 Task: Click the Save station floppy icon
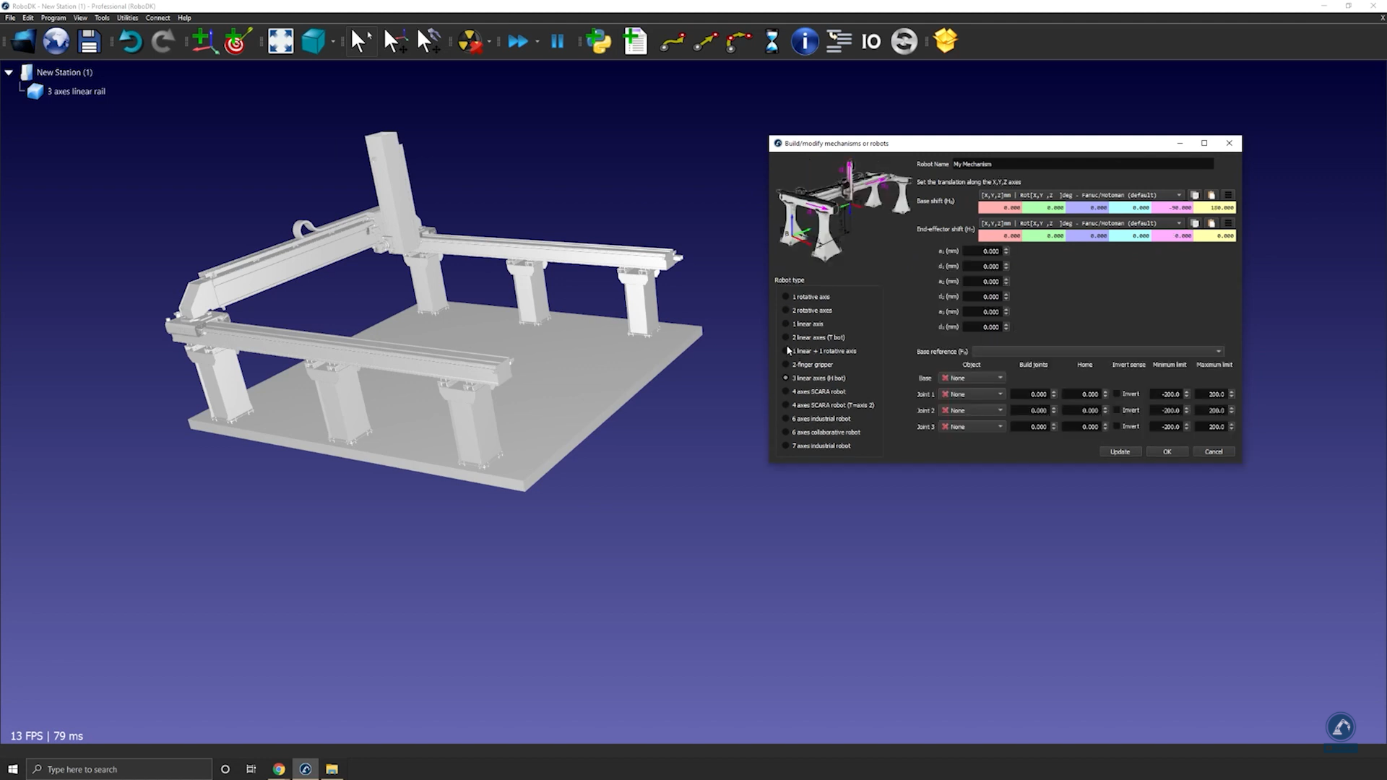(x=89, y=41)
